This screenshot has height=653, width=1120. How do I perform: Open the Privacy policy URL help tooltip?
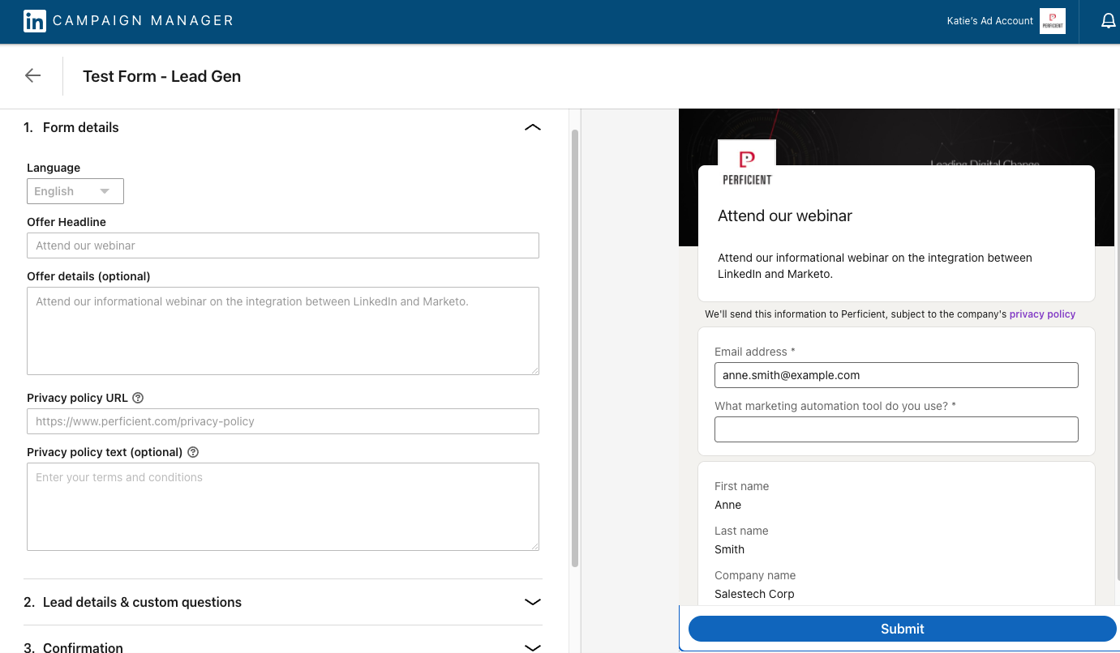[x=137, y=397]
